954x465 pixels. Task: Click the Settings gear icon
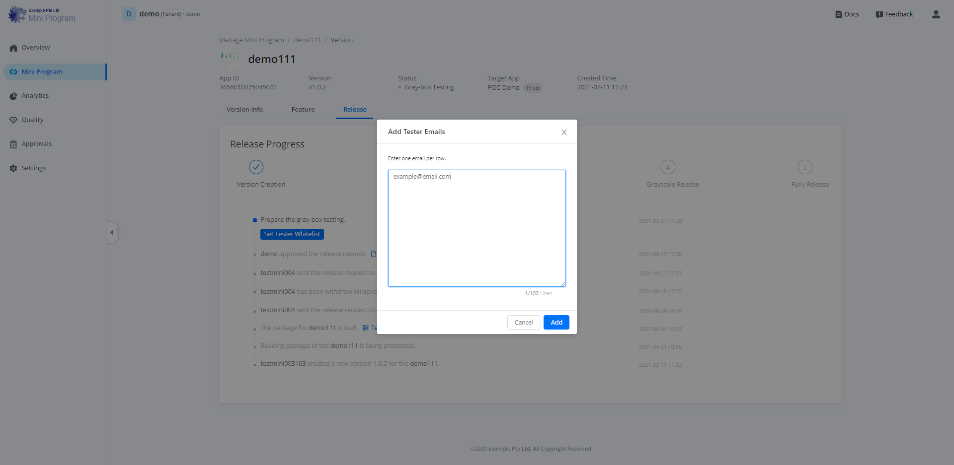tap(13, 168)
